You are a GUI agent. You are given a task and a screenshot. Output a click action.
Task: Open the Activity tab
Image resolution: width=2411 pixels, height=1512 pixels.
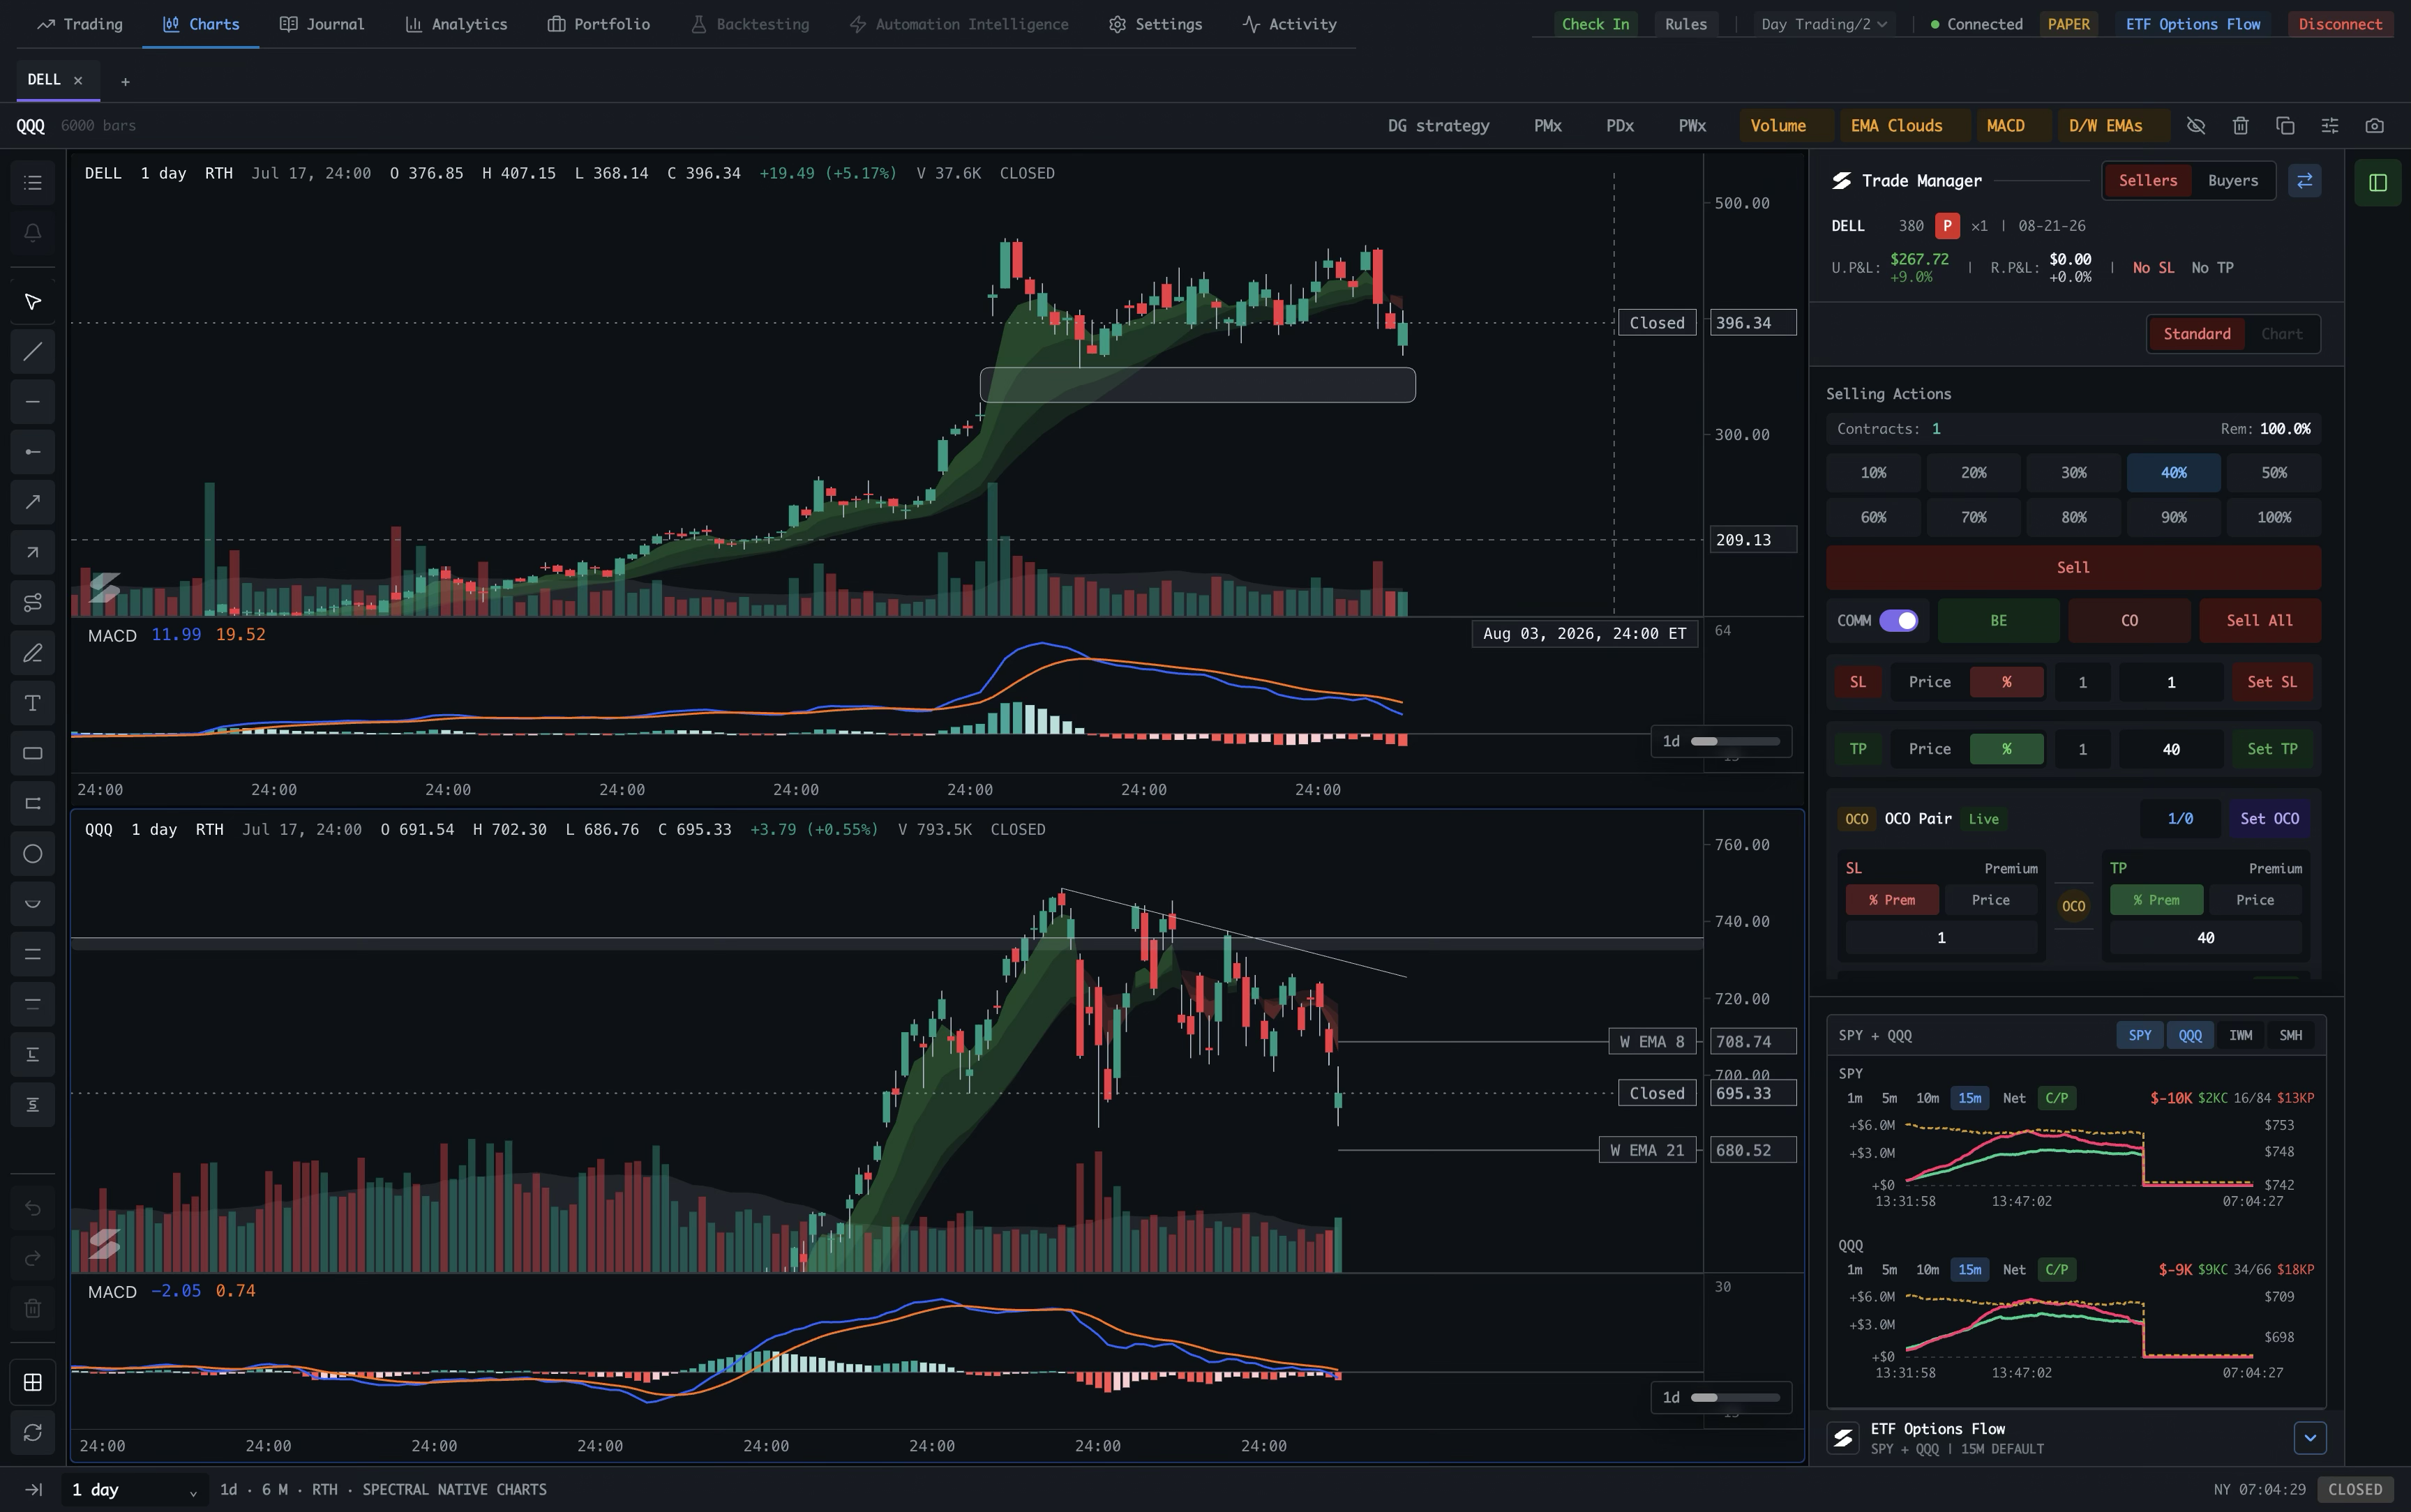point(1289,24)
